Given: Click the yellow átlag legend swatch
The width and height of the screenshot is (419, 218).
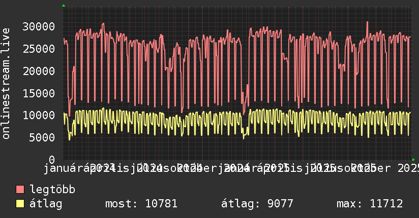Looking at the screenshot, I should (x=20, y=204).
